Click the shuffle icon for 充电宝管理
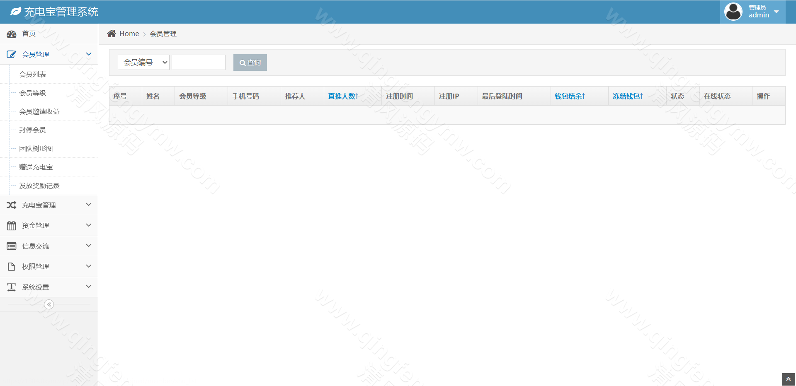The height and width of the screenshot is (386, 796). (x=12, y=205)
